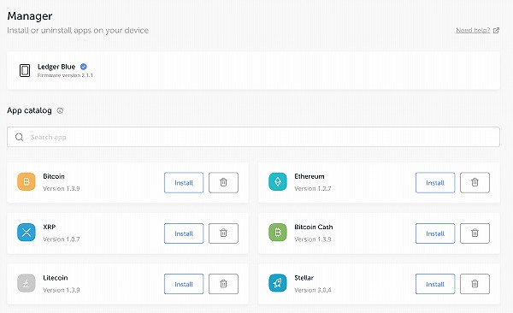Uninstall XRP using its trash icon
This screenshot has width=513, height=313.
click(223, 233)
